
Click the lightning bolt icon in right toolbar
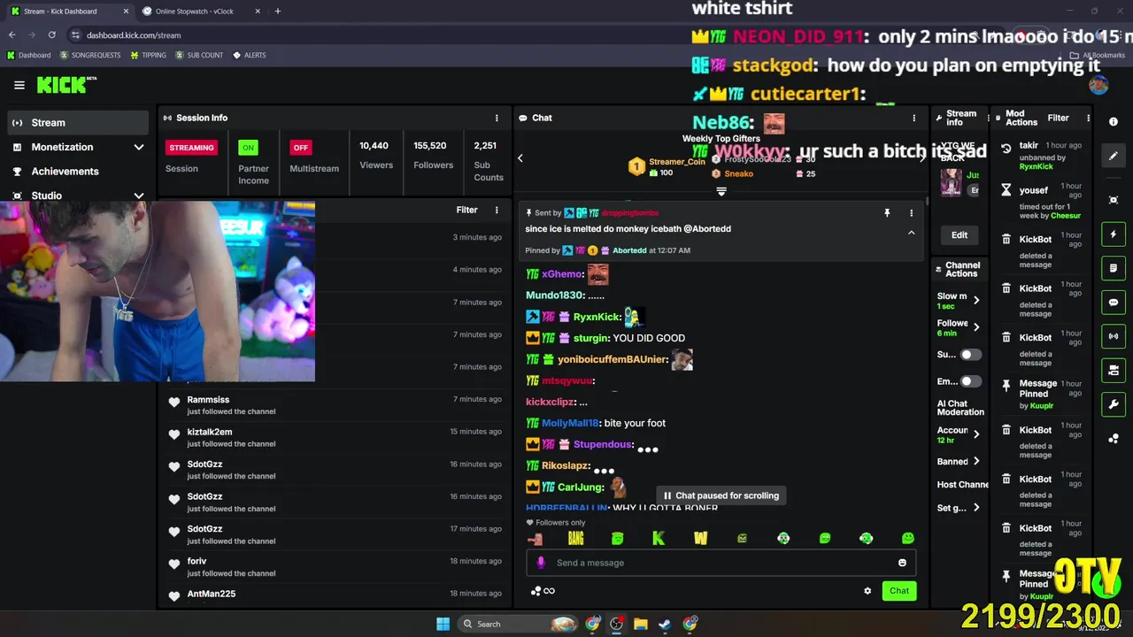pos(1114,234)
